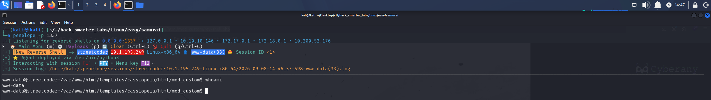Viewport: 711px width, 100px height.
Task: Click 'Session ID <1>' text
Action: click(x=255, y=52)
